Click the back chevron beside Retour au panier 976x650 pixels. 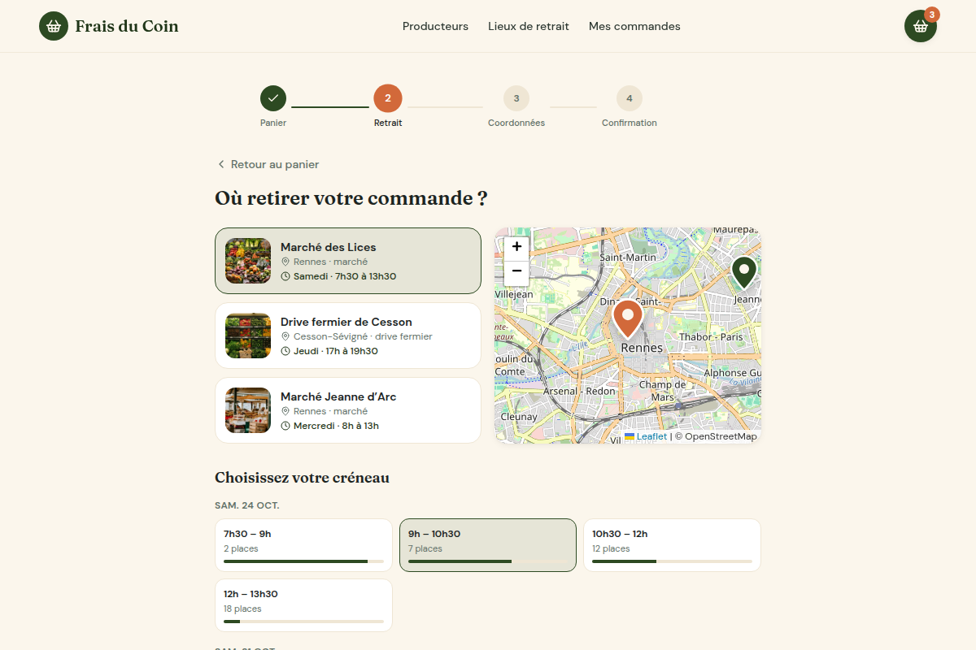(x=221, y=164)
